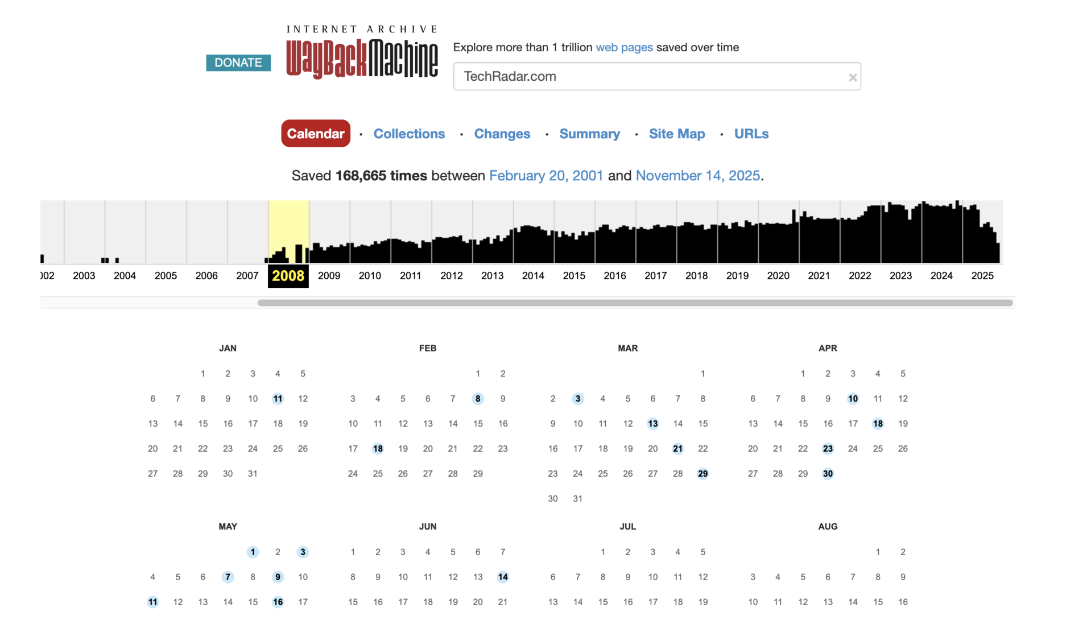Click the timeline horizontal scrollbar
Image resolution: width=1091 pixels, height=620 pixels.
click(x=626, y=303)
